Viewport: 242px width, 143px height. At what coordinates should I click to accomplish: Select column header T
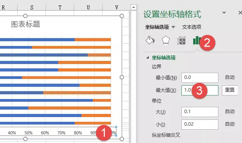pos(60,7)
